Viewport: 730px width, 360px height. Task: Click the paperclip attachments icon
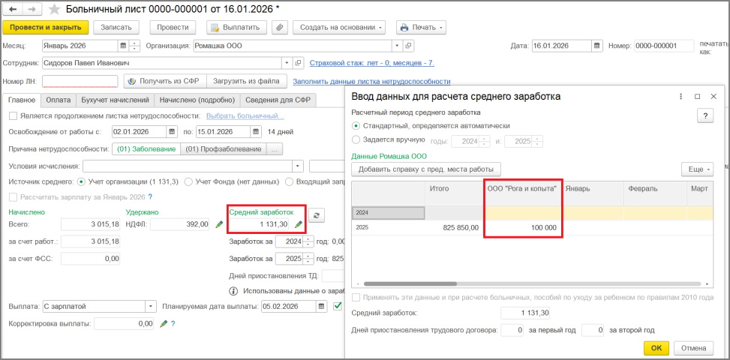pyautogui.click(x=279, y=28)
